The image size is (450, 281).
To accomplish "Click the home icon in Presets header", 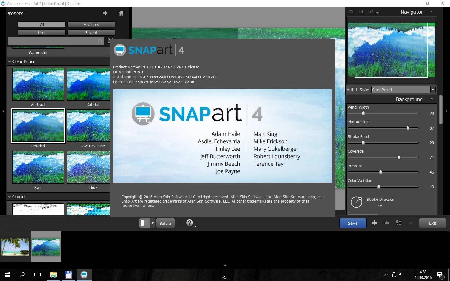I will coord(121,13).
